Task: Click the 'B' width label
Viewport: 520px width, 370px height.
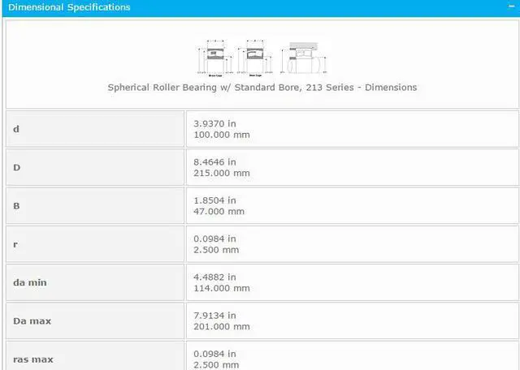Action: [x=16, y=206]
